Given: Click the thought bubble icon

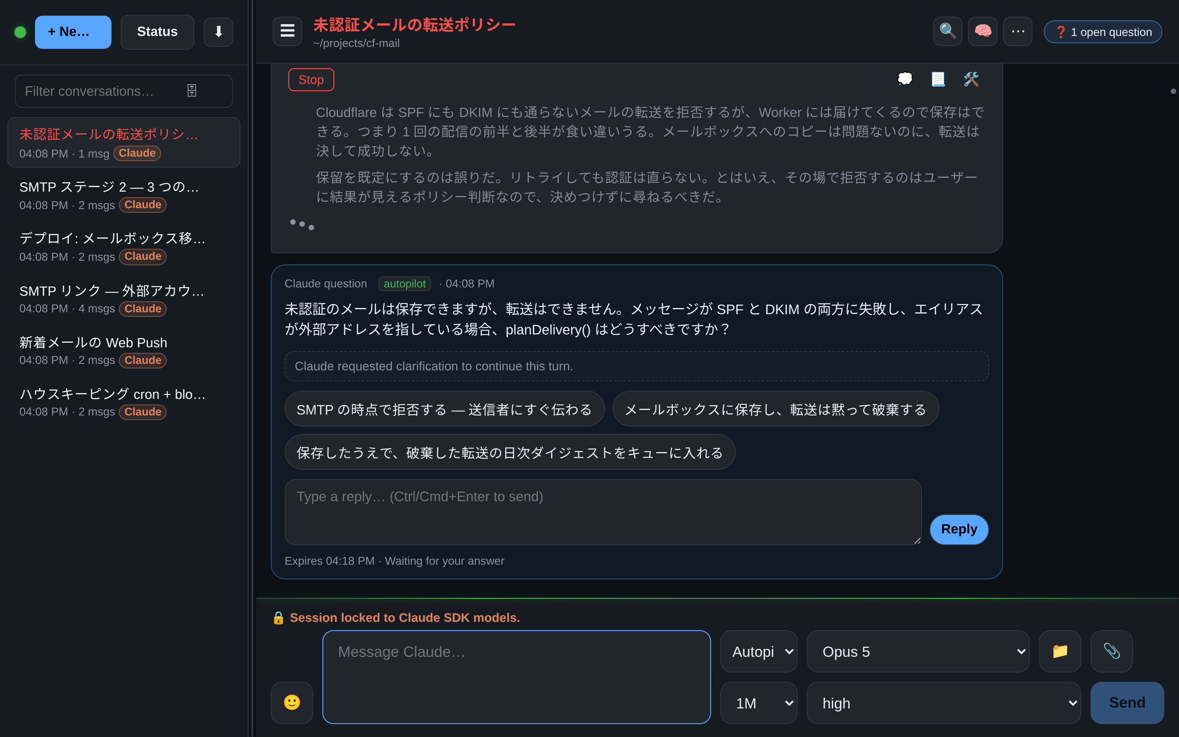Looking at the screenshot, I should pyautogui.click(x=905, y=79).
